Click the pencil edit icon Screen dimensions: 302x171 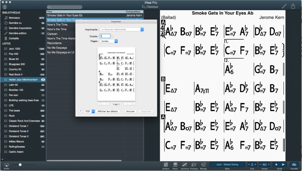tap(284, 6)
